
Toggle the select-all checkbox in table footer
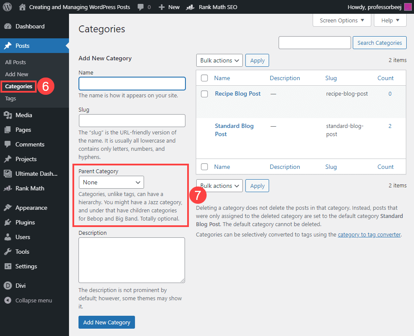pos(205,167)
